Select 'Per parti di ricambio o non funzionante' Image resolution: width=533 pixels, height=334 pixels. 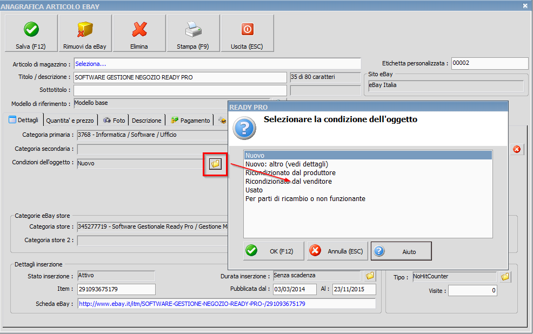[368, 199]
